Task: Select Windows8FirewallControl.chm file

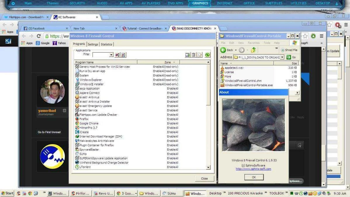Action: coord(243,81)
